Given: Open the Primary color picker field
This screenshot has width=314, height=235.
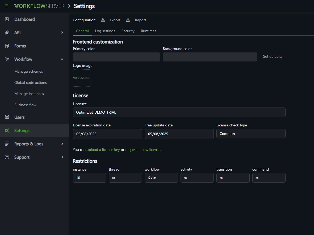Looking at the screenshot, I should pos(116,57).
